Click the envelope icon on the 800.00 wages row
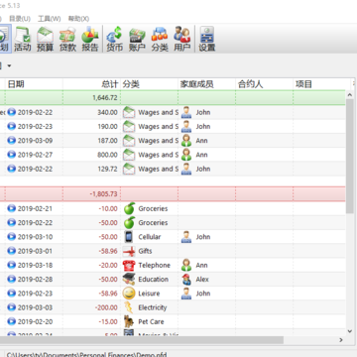Image resolution: width=357 pixels, height=357 pixels. click(x=129, y=155)
